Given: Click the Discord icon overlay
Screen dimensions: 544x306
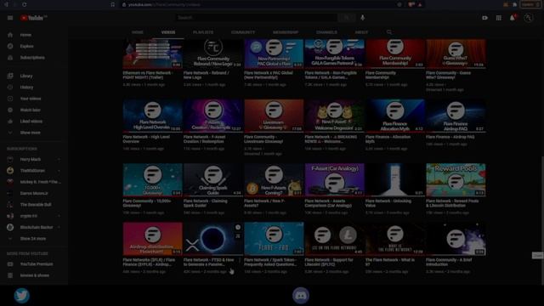Looking at the screenshot, I should point(301,296).
